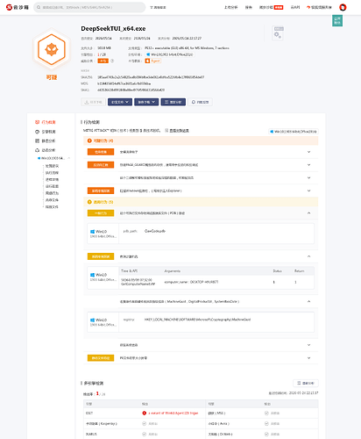Viewport: 361px width, 439px height.
Task: Expand the first suspicious behavior row
Action: 308,152
